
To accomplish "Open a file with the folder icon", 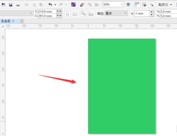I will click(4, 5).
